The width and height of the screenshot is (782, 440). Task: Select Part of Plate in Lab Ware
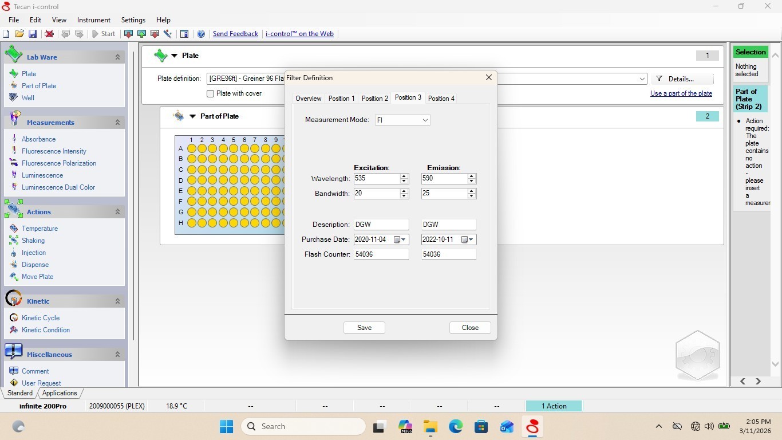point(39,86)
